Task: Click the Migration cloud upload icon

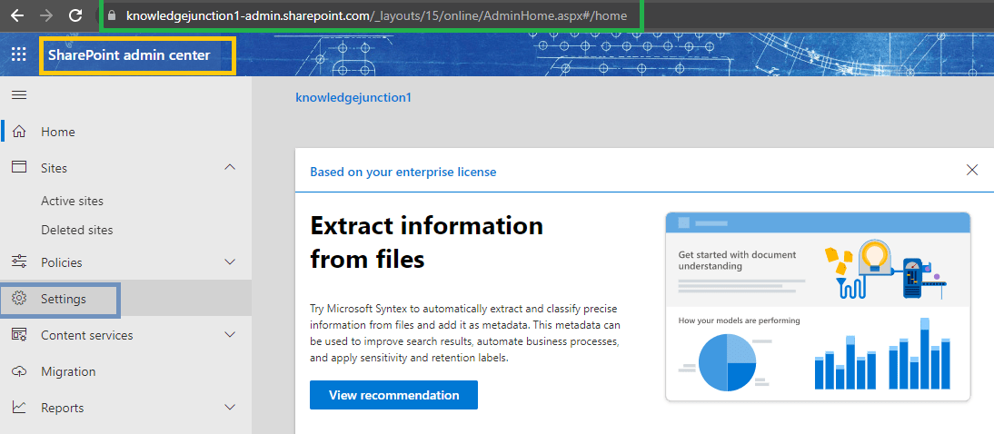Action: (20, 371)
